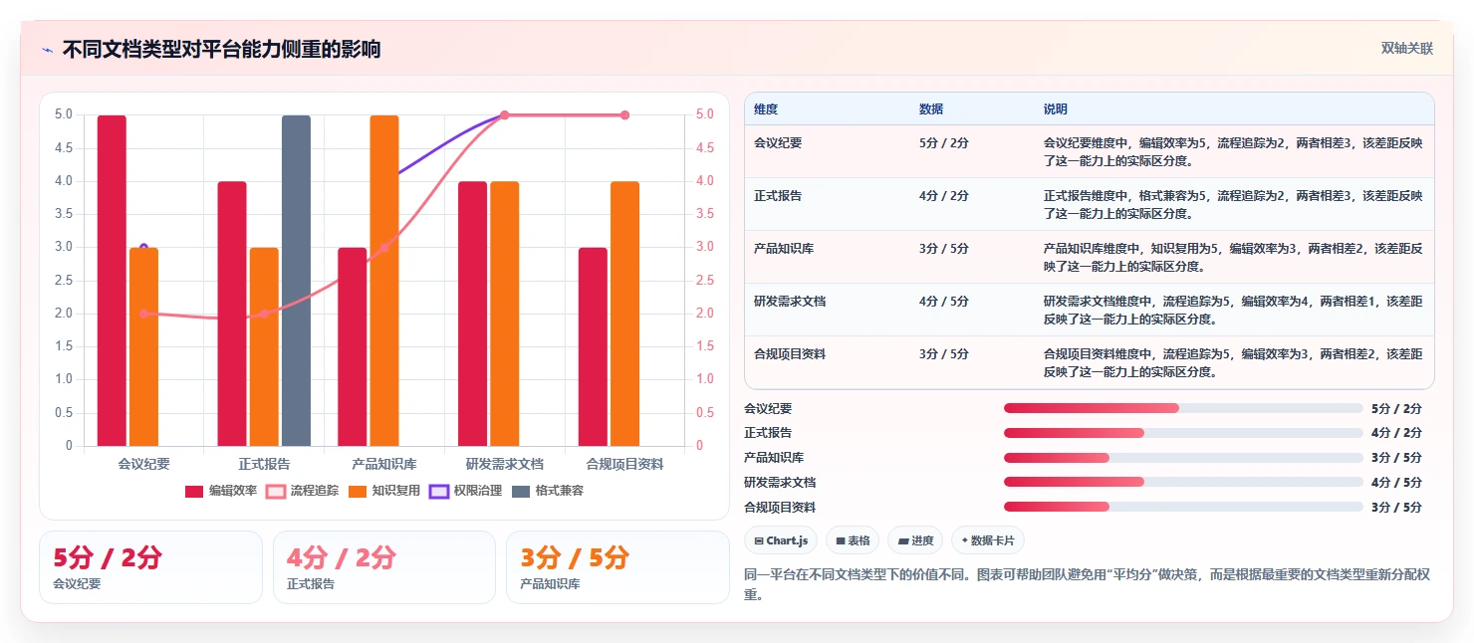Select the 研发需求文档 progress bar

(1183, 482)
